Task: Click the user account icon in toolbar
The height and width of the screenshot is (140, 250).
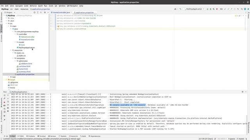Action: [175, 9]
